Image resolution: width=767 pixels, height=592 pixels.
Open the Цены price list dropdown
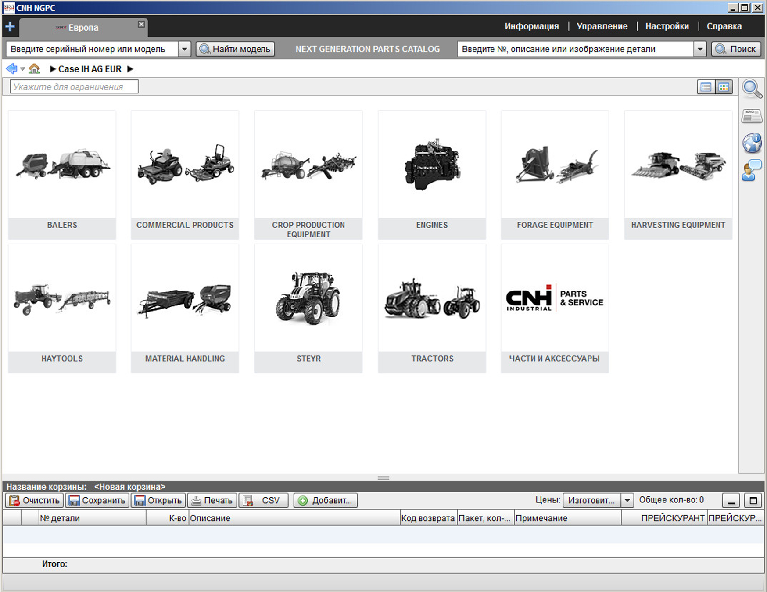point(627,500)
